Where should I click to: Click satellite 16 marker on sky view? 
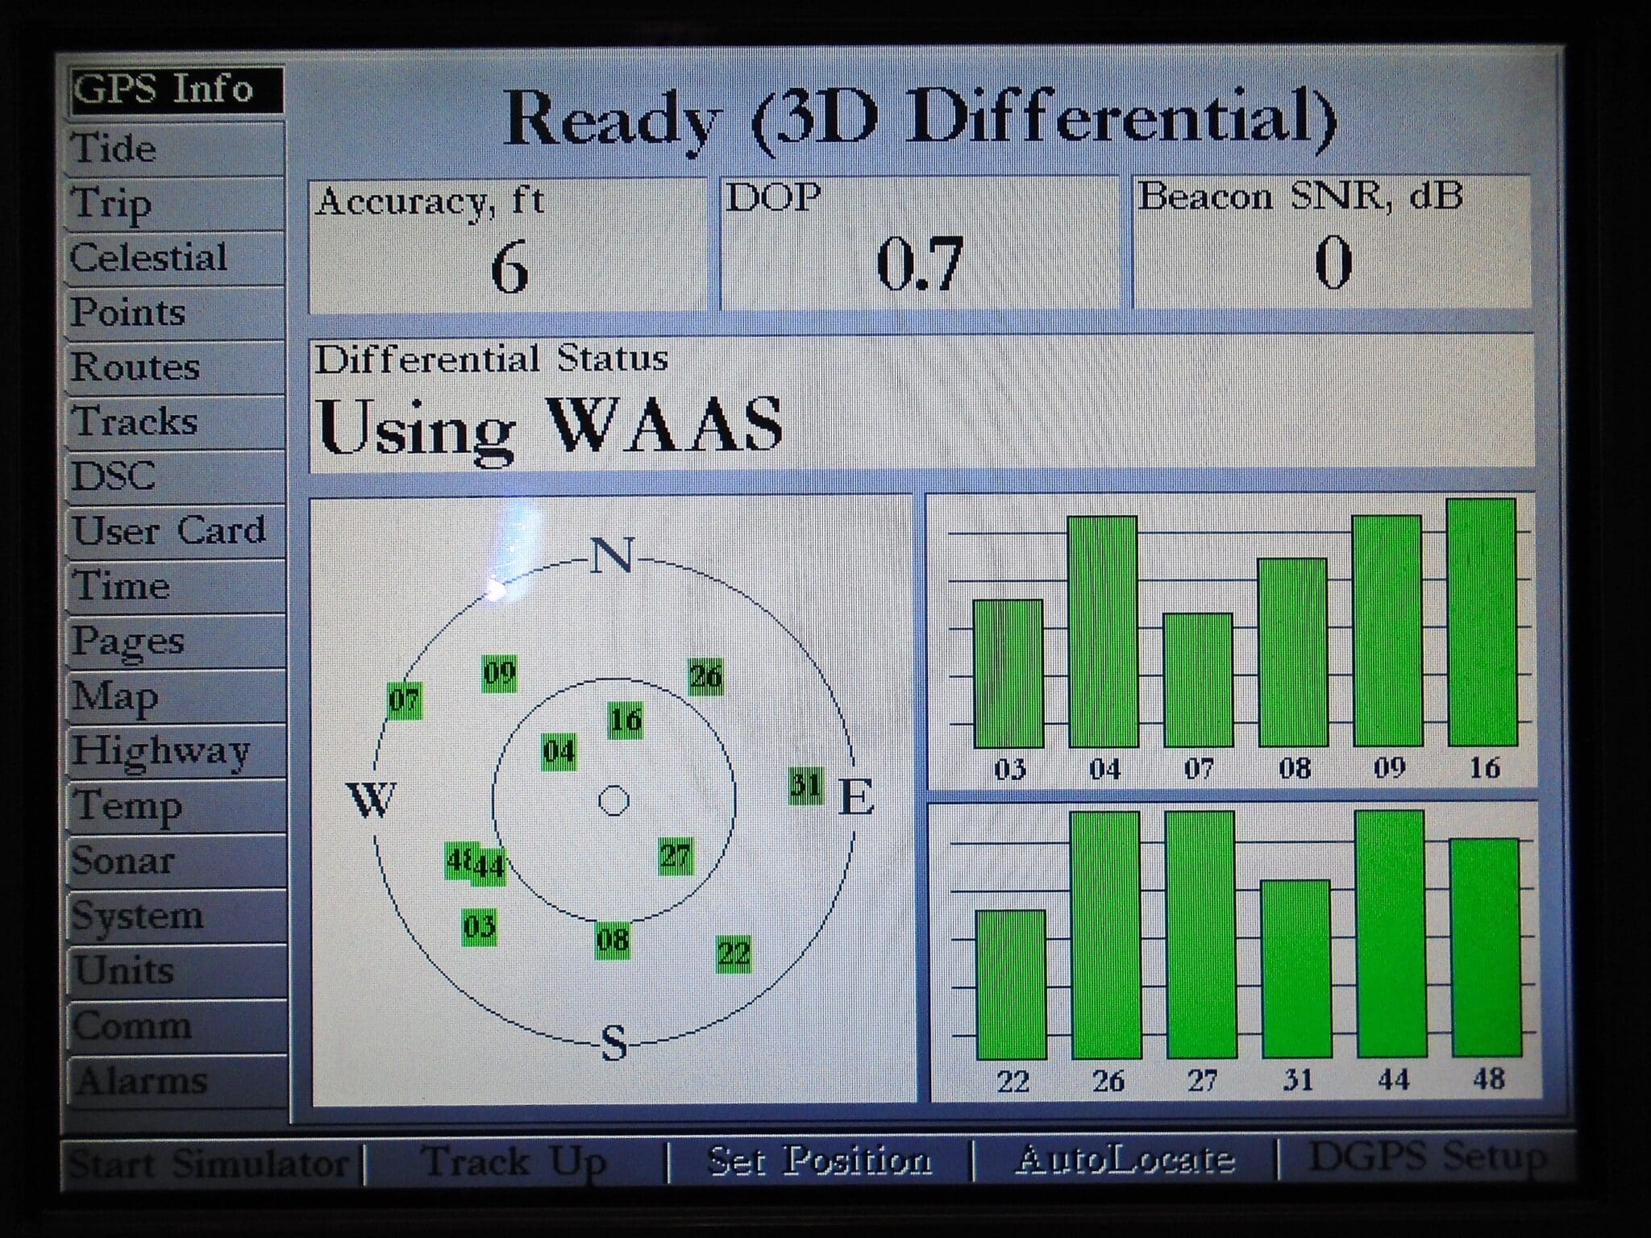[625, 720]
